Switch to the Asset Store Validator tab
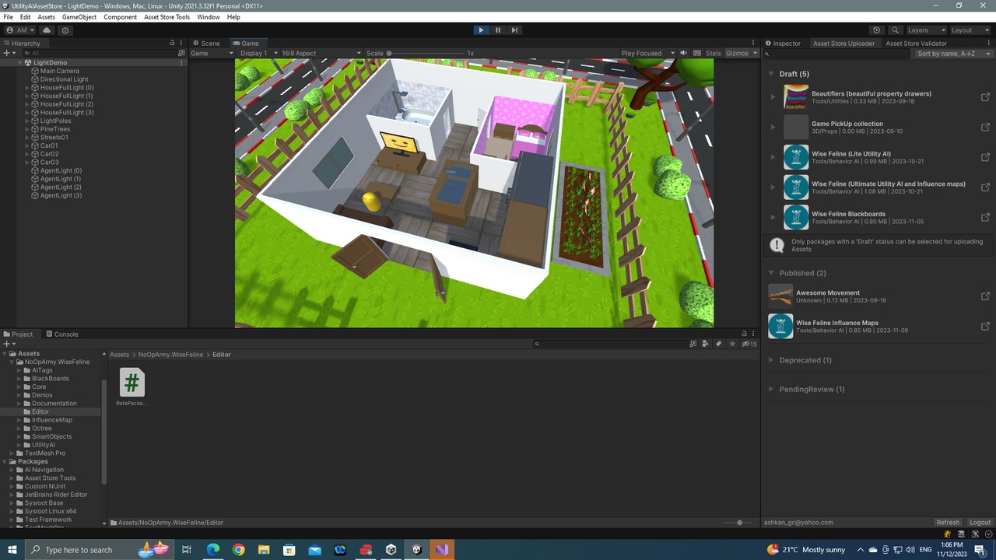This screenshot has height=560, width=996. pos(916,44)
